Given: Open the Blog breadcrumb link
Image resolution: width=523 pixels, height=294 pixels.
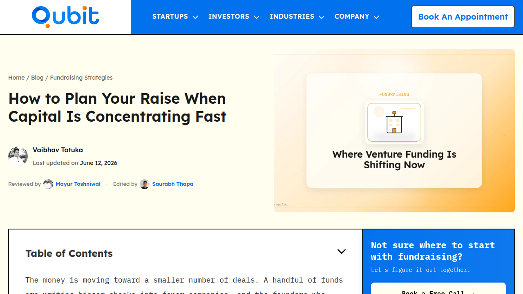Looking at the screenshot, I should (x=37, y=78).
